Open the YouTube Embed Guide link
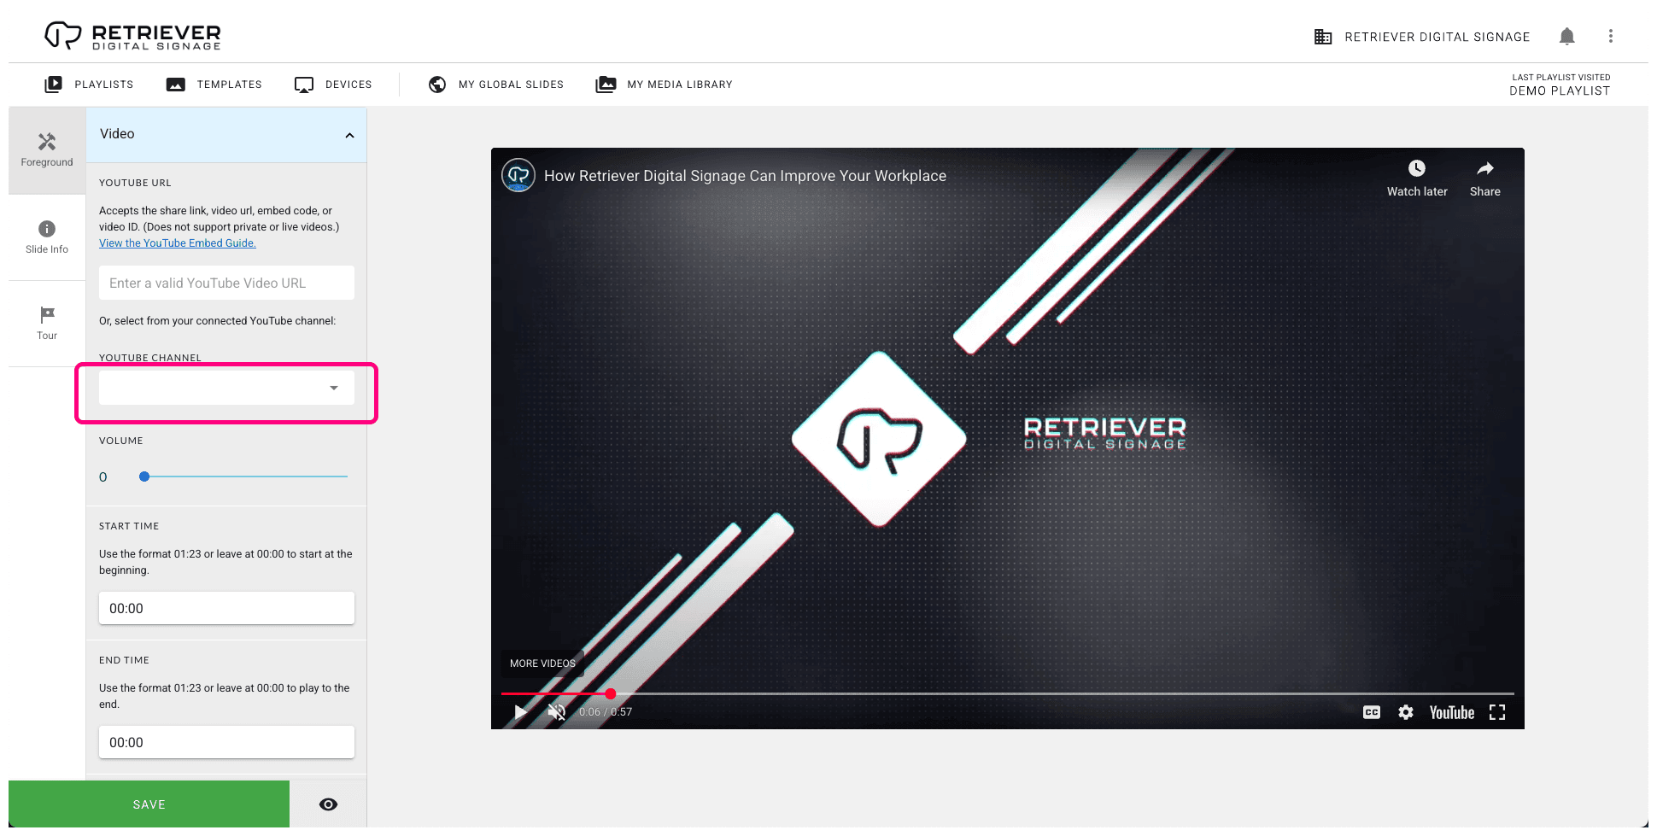 click(x=178, y=243)
